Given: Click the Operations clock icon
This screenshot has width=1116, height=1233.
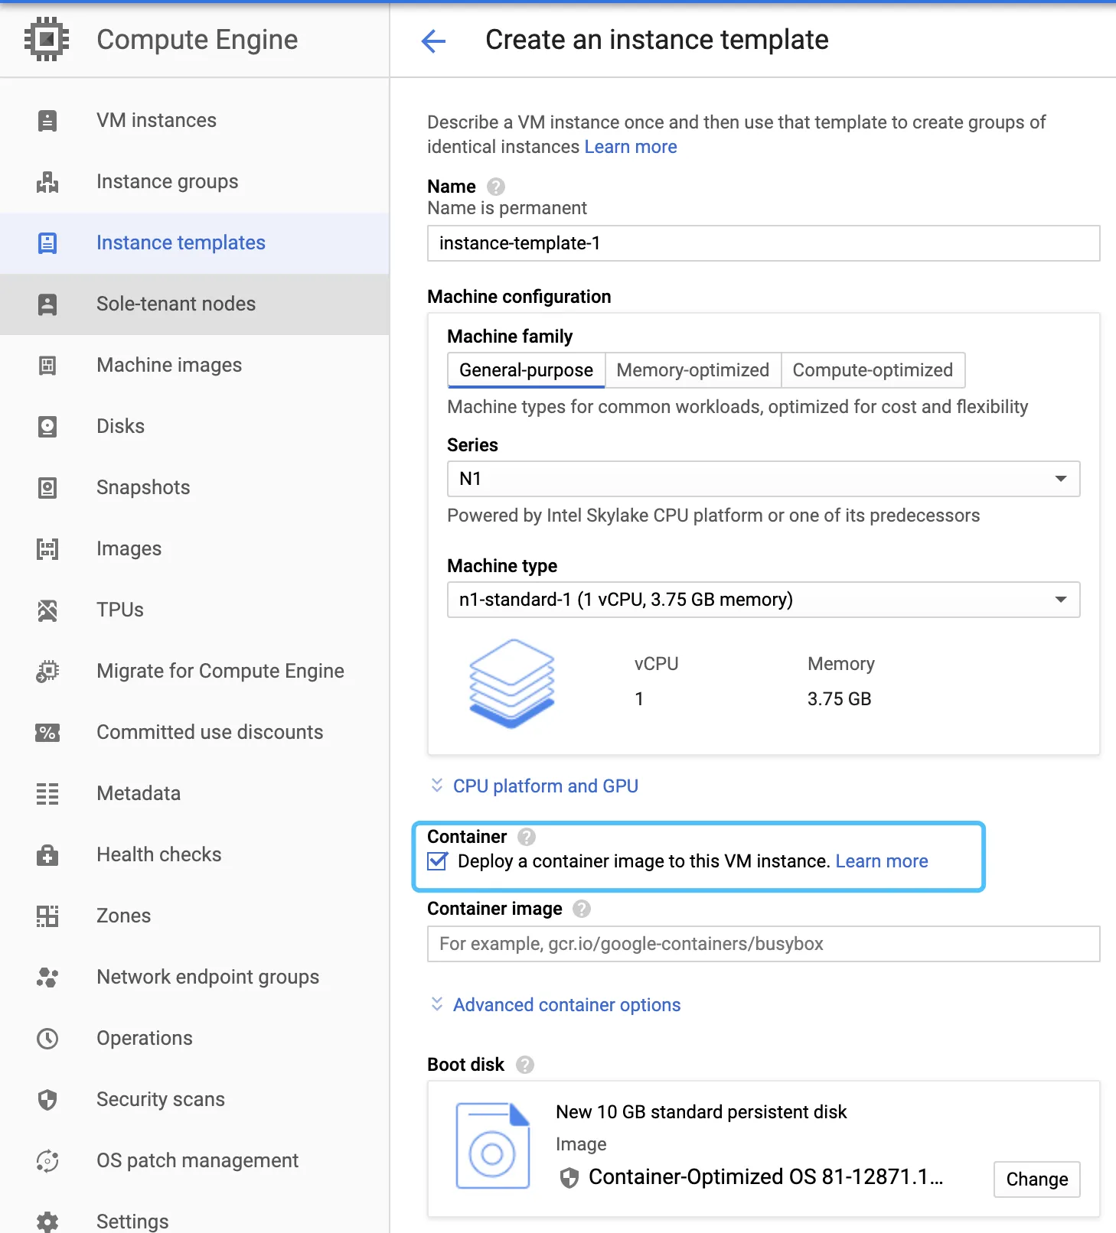Looking at the screenshot, I should [47, 1039].
